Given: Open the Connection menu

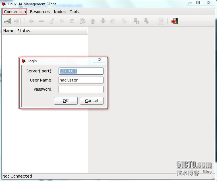Looking at the screenshot, I should [15, 12].
